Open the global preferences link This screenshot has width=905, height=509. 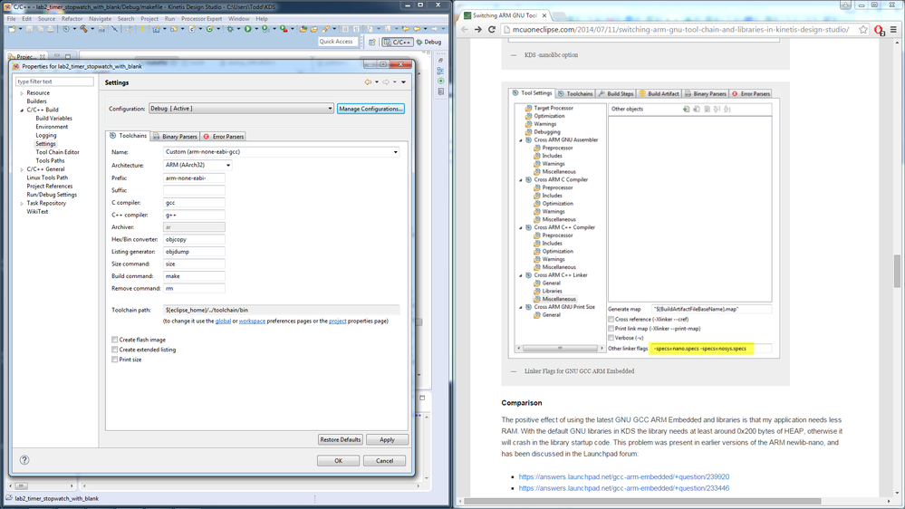(223, 321)
